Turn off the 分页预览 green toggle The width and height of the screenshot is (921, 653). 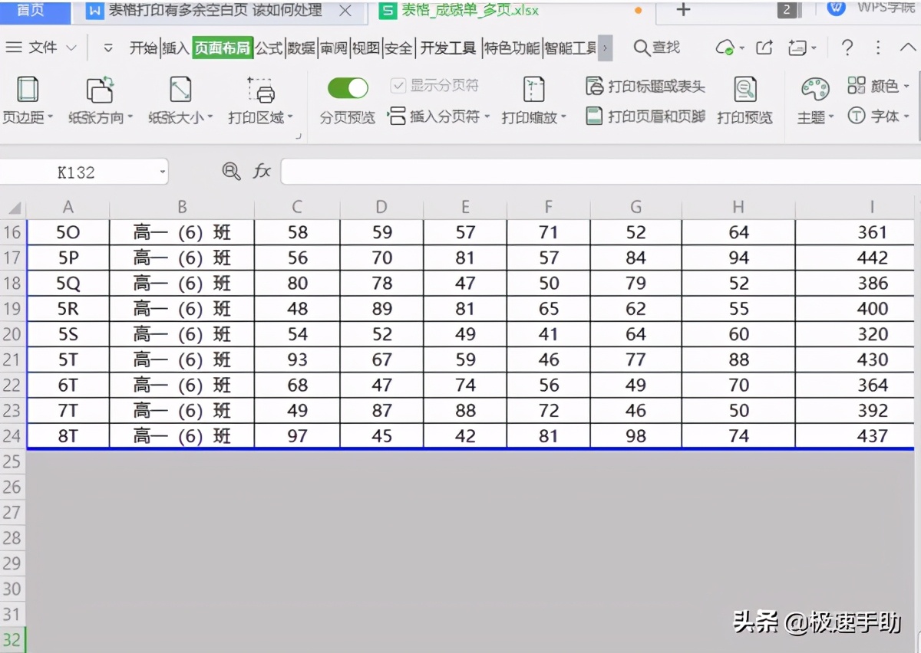click(347, 88)
